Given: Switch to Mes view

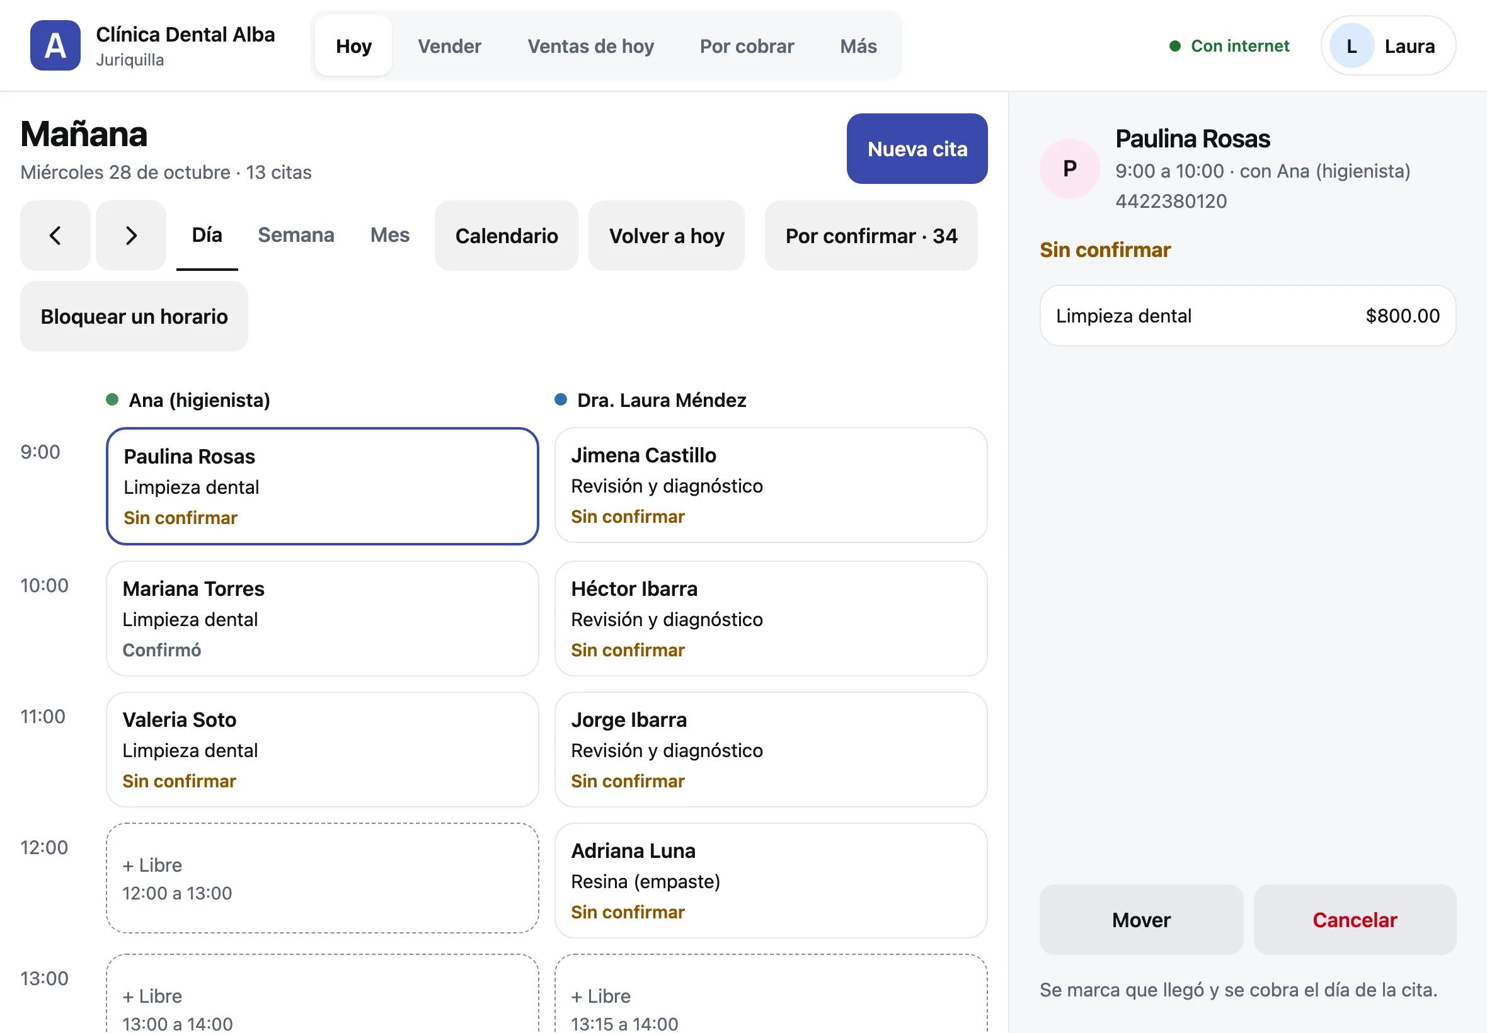Looking at the screenshot, I should coord(390,235).
